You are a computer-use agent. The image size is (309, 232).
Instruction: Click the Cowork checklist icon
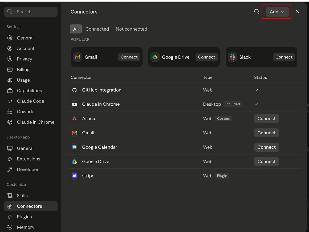tap(10, 111)
